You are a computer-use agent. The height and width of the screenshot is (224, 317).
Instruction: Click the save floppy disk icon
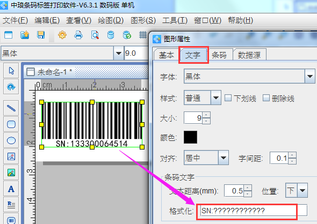(41, 35)
